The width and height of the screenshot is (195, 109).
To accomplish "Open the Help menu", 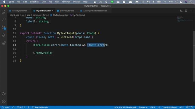I will tap(85, 2).
